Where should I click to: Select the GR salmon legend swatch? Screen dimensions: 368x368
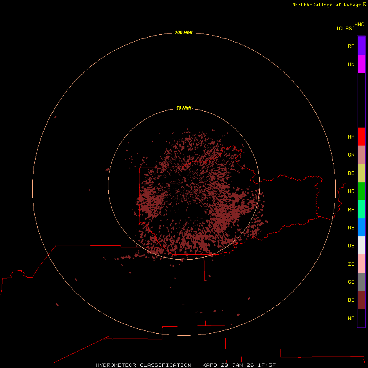(361, 155)
